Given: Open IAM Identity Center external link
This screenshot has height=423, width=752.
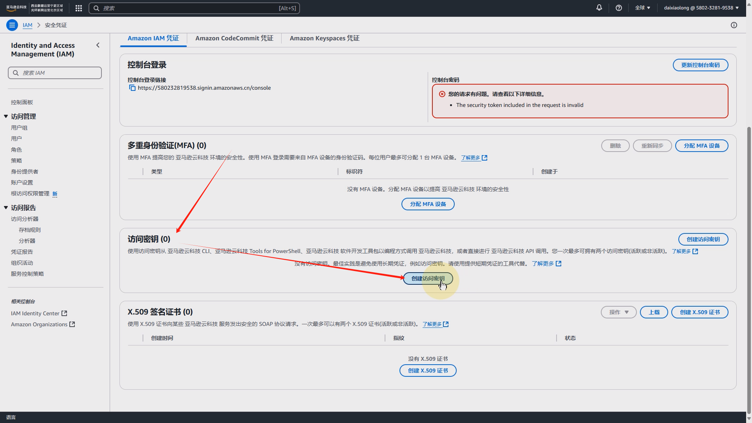Looking at the screenshot, I should point(39,313).
